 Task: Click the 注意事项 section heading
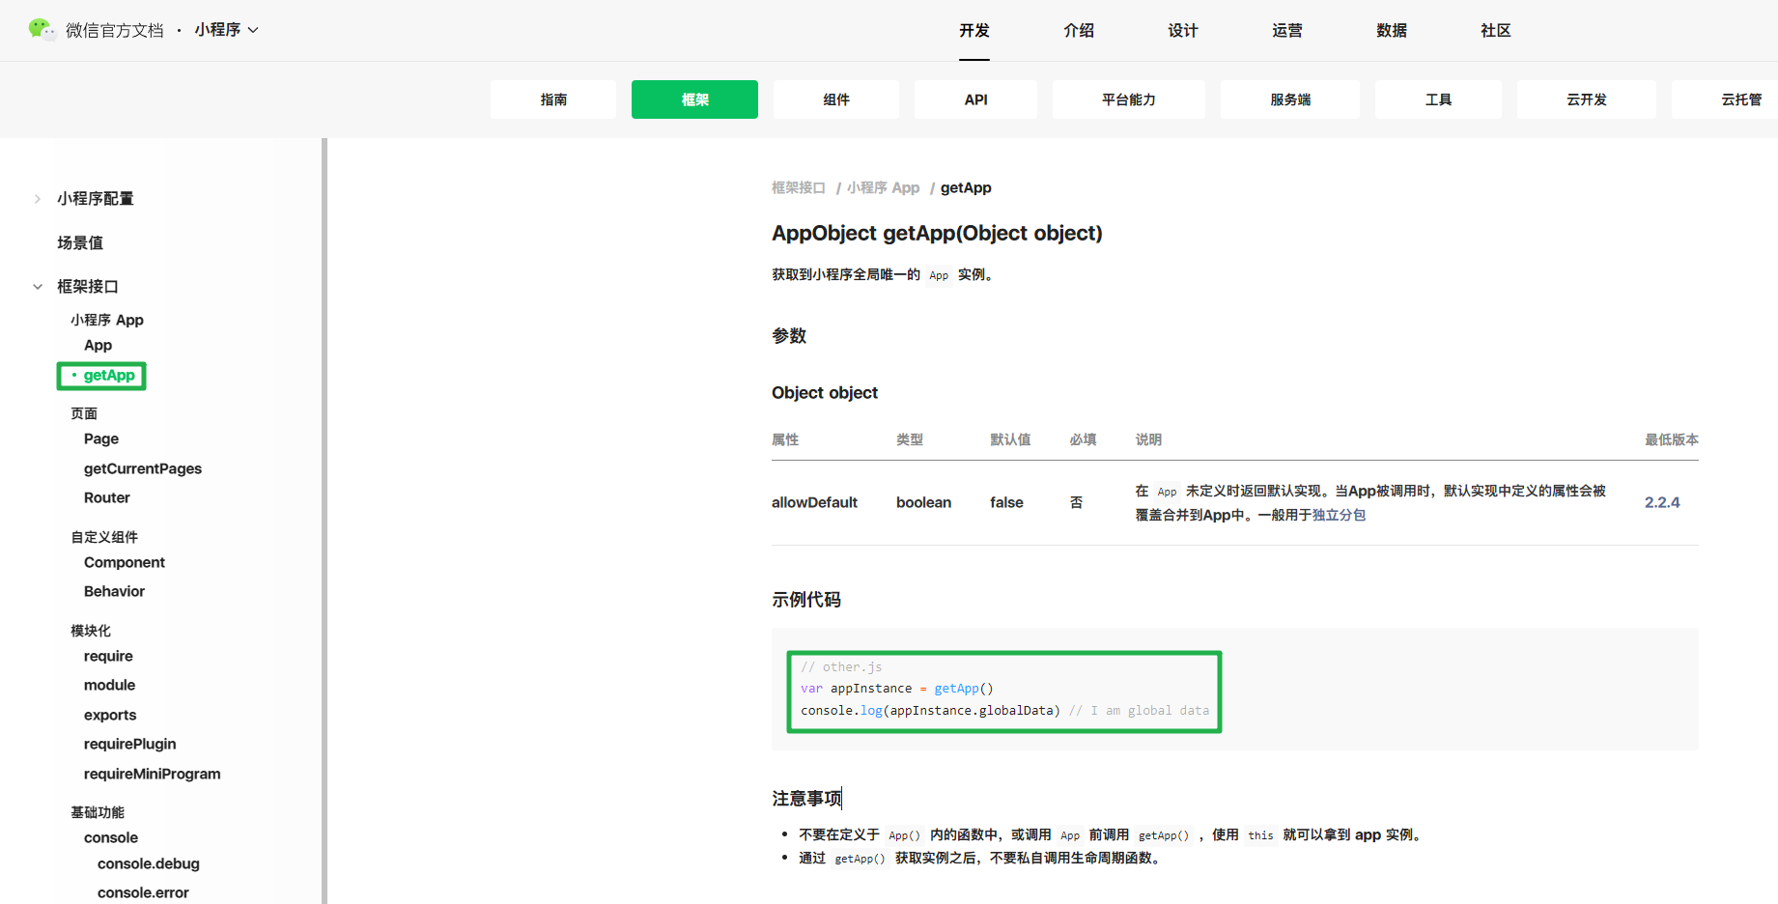pyautogui.click(x=806, y=799)
